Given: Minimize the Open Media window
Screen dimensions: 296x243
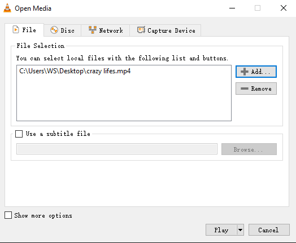Looking at the screenshot, I should click(232, 8).
